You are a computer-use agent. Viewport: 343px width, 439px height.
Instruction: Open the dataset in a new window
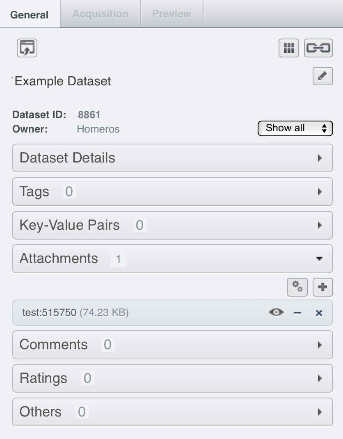[x=27, y=48]
